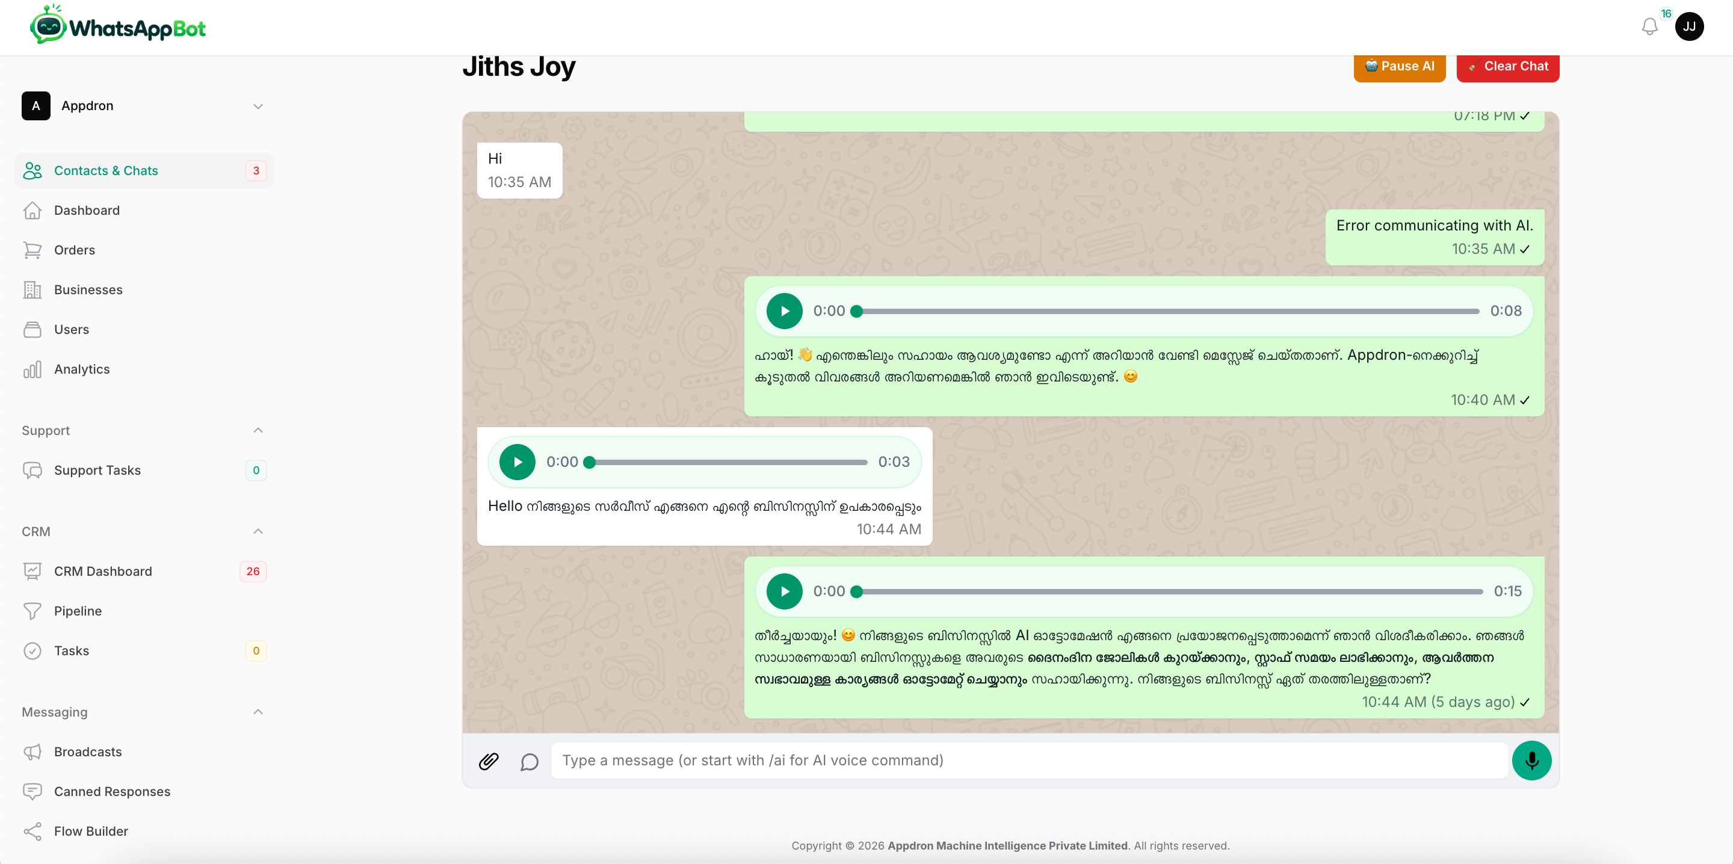Play the 0:15 voice message
The image size is (1733, 864).
[x=785, y=591]
